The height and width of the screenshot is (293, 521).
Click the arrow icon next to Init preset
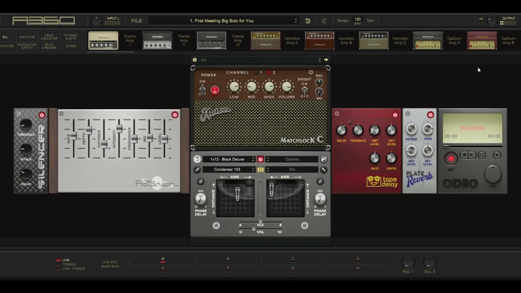[x=326, y=60]
